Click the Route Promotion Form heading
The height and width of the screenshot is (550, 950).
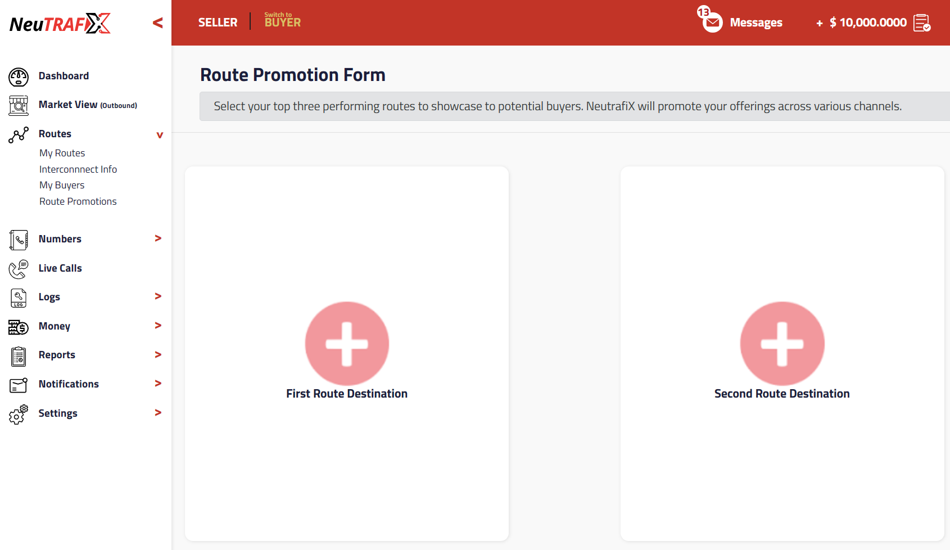293,75
